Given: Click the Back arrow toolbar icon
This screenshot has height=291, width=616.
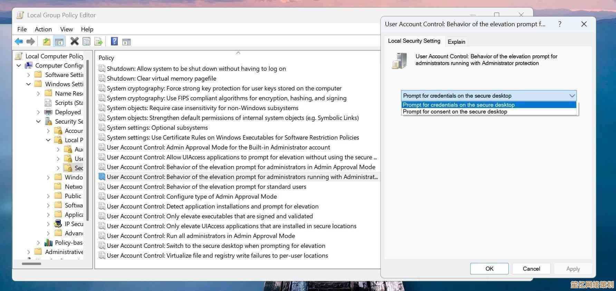Looking at the screenshot, I should click(19, 42).
